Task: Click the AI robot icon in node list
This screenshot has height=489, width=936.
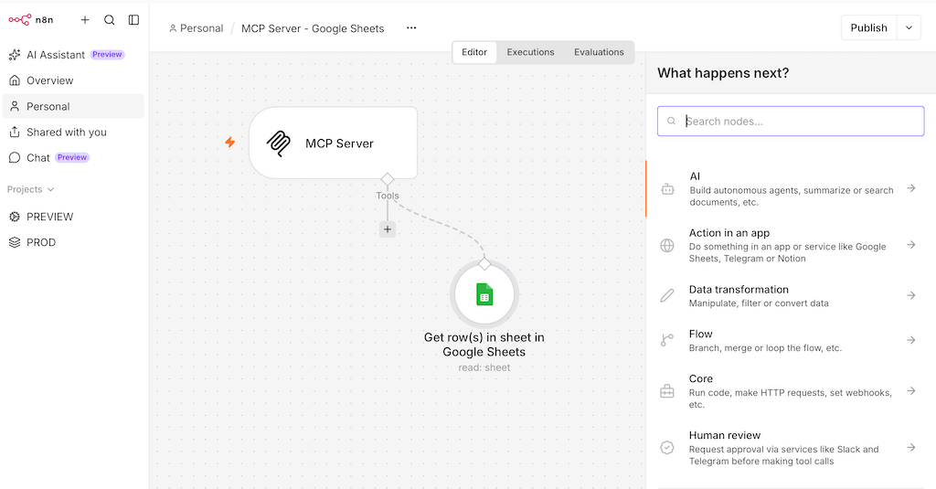Action: [x=667, y=189]
